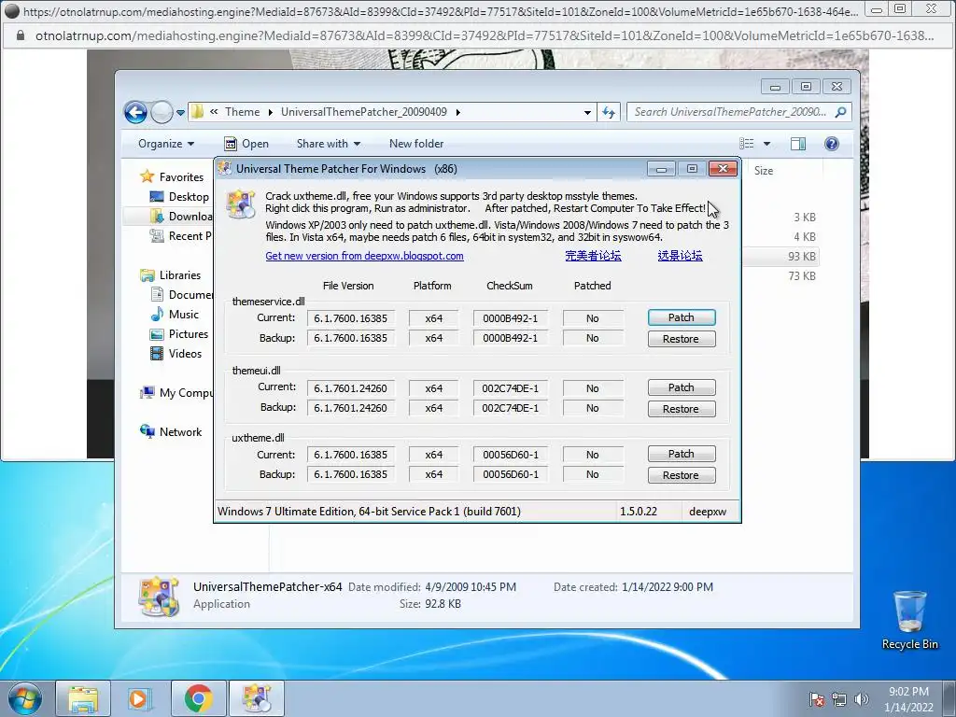Screen dimensions: 956x717
Task: Change the view icon in Explorer toolbar
Action: (747, 144)
